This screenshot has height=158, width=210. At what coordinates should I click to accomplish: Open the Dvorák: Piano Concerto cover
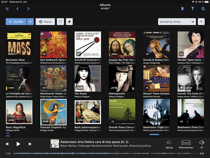click(122, 112)
